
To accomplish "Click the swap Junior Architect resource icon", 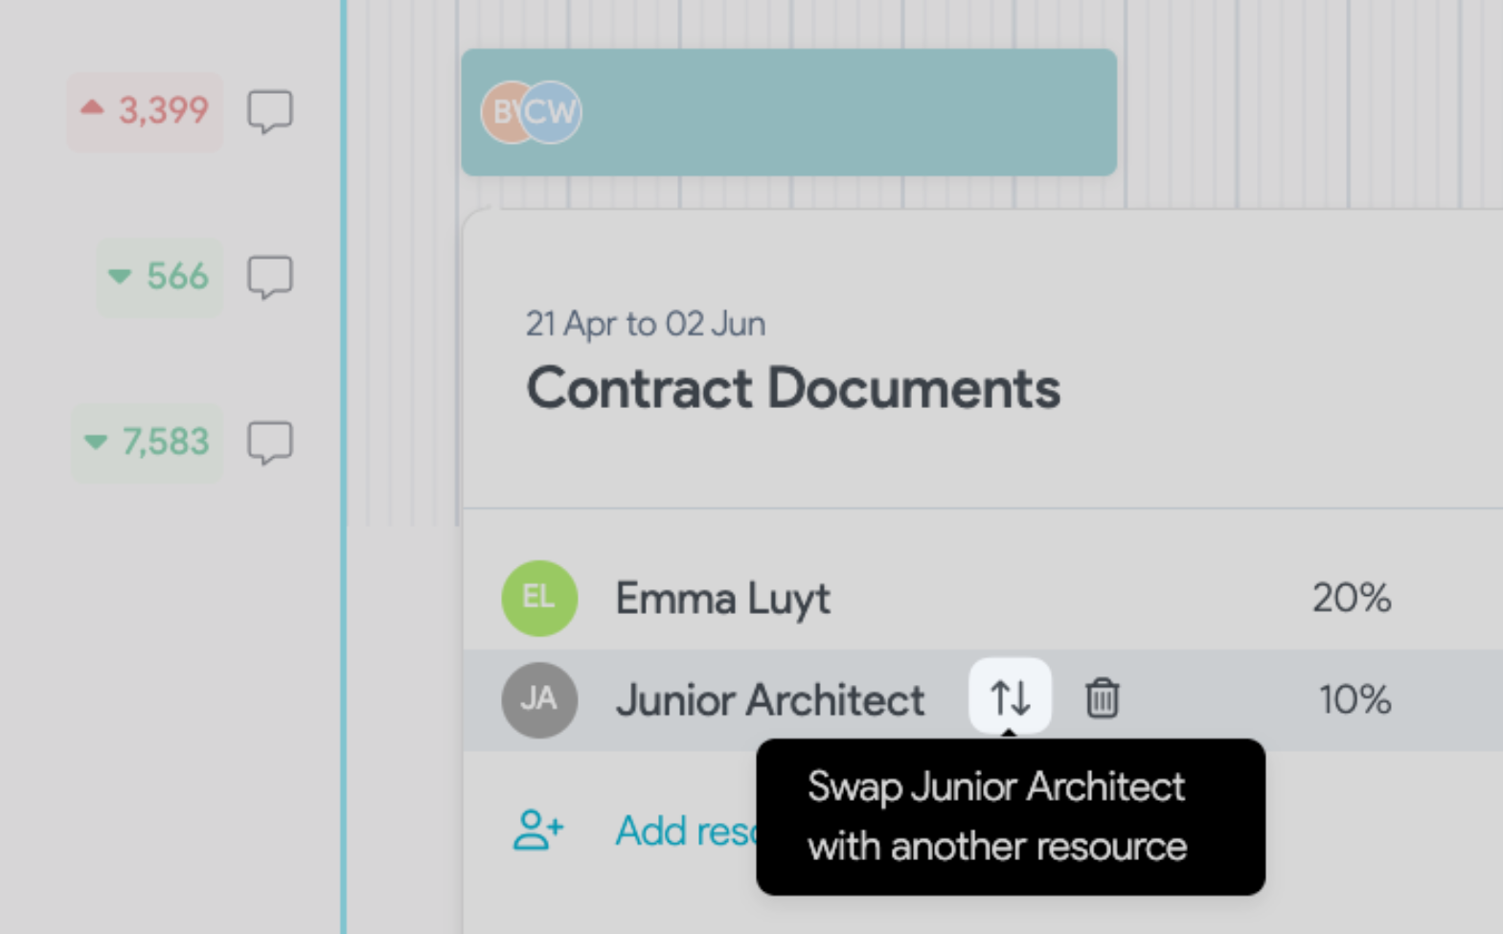I will (1010, 697).
